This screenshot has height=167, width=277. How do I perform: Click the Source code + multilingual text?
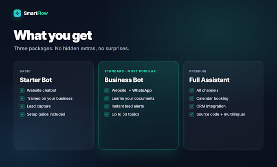221,114
